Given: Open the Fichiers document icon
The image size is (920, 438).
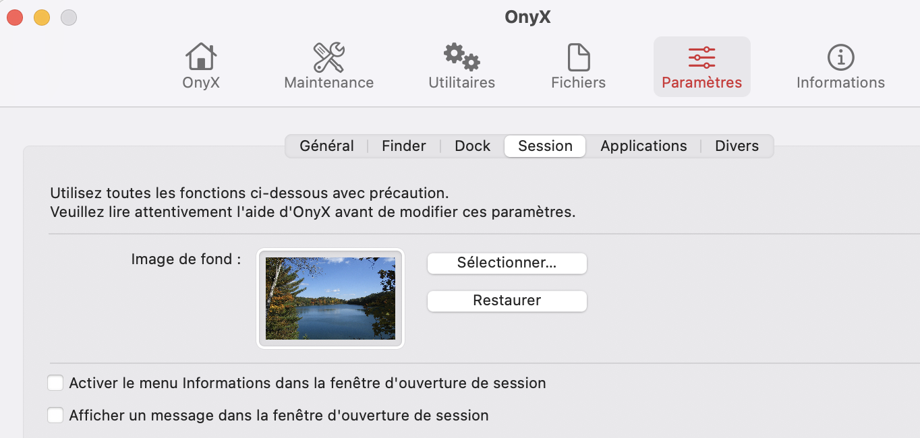Looking at the screenshot, I should pyautogui.click(x=578, y=58).
